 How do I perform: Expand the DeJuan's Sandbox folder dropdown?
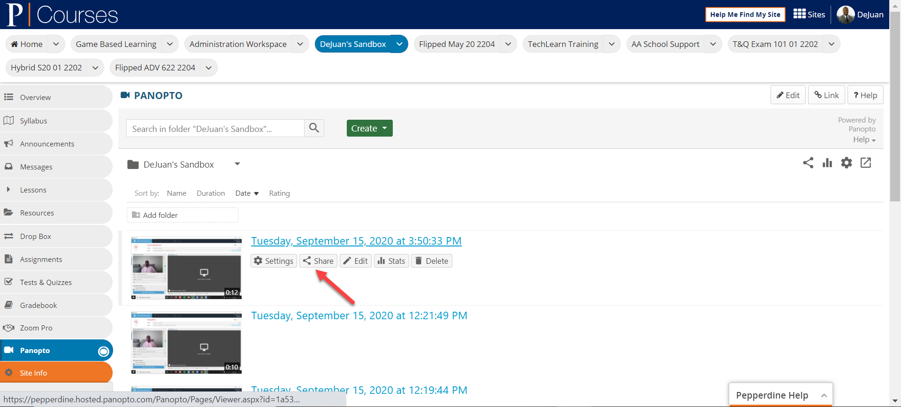237,164
